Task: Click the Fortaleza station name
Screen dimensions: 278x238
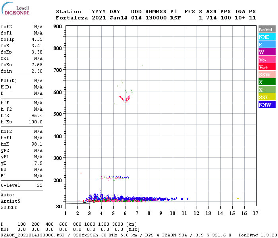Action: (72, 18)
